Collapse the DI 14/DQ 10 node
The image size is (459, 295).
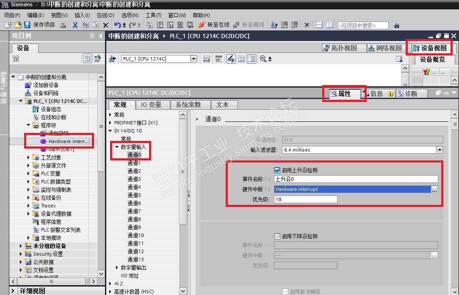110,131
